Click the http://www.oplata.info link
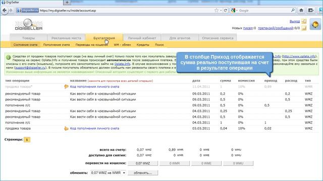Screen dimensions: 323x181 pos(299,56)
